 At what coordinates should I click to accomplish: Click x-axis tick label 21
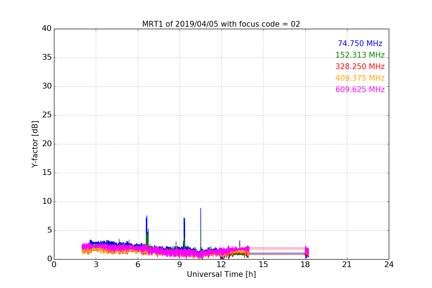[347, 265]
